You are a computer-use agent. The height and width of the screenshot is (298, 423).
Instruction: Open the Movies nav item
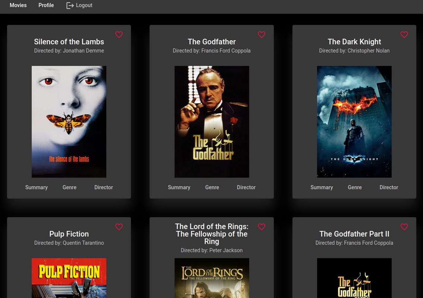coord(18,5)
